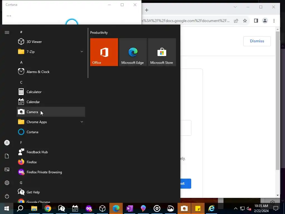Image resolution: width=285 pixels, height=214 pixels.
Task: Open taskbar Search magnifier
Action: [x=20, y=208]
